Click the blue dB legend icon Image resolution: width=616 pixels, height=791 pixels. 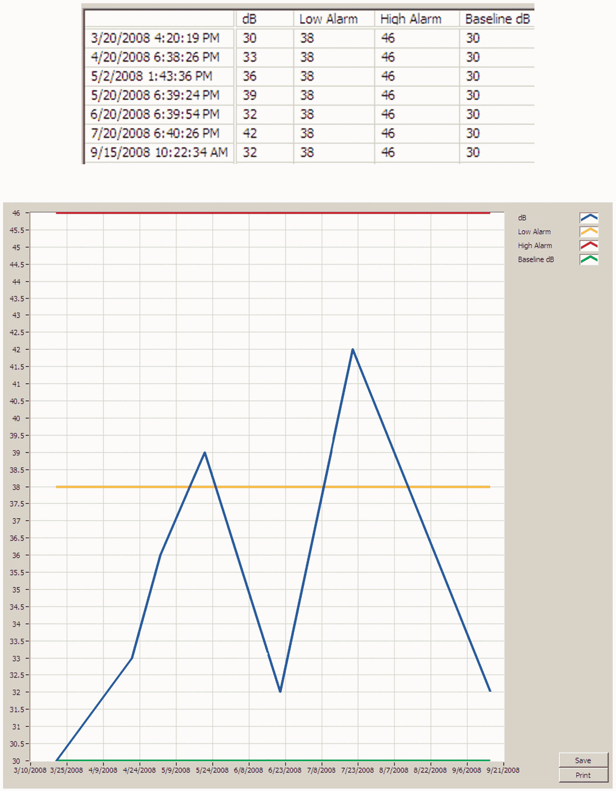pos(588,218)
